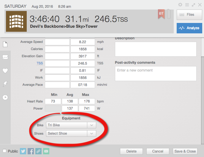Click the planned Average Speed field

pyautogui.click(x=57, y=42)
